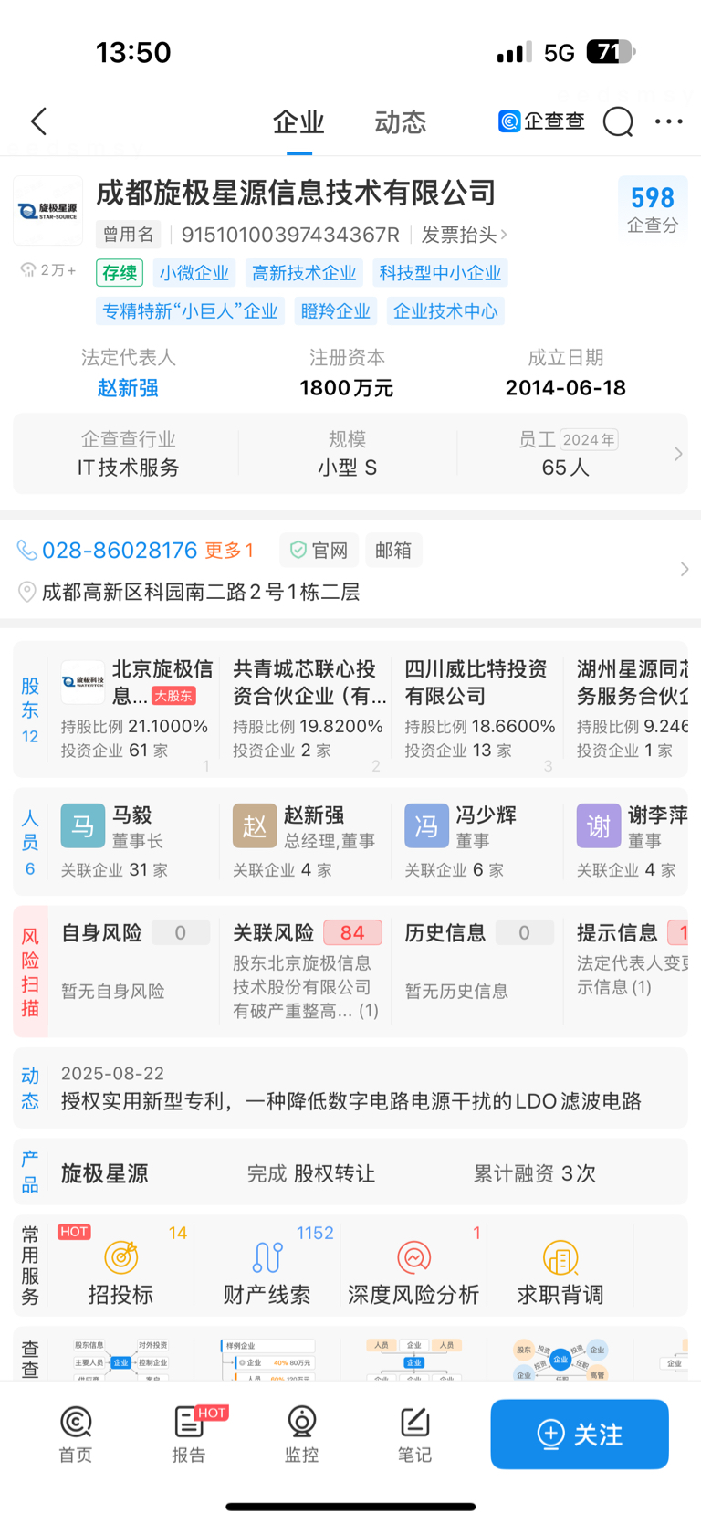701x1524 pixels.
Task: Open shareholder 北京旋极信息 card
Action: click(x=136, y=709)
